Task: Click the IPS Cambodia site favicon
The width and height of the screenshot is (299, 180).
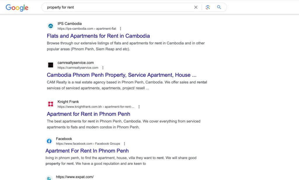Action: (x=51, y=26)
